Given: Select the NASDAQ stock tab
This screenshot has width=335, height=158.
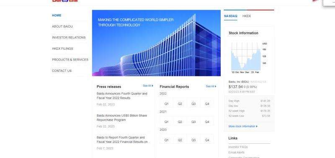Looking at the screenshot, I should pyautogui.click(x=231, y=16).
